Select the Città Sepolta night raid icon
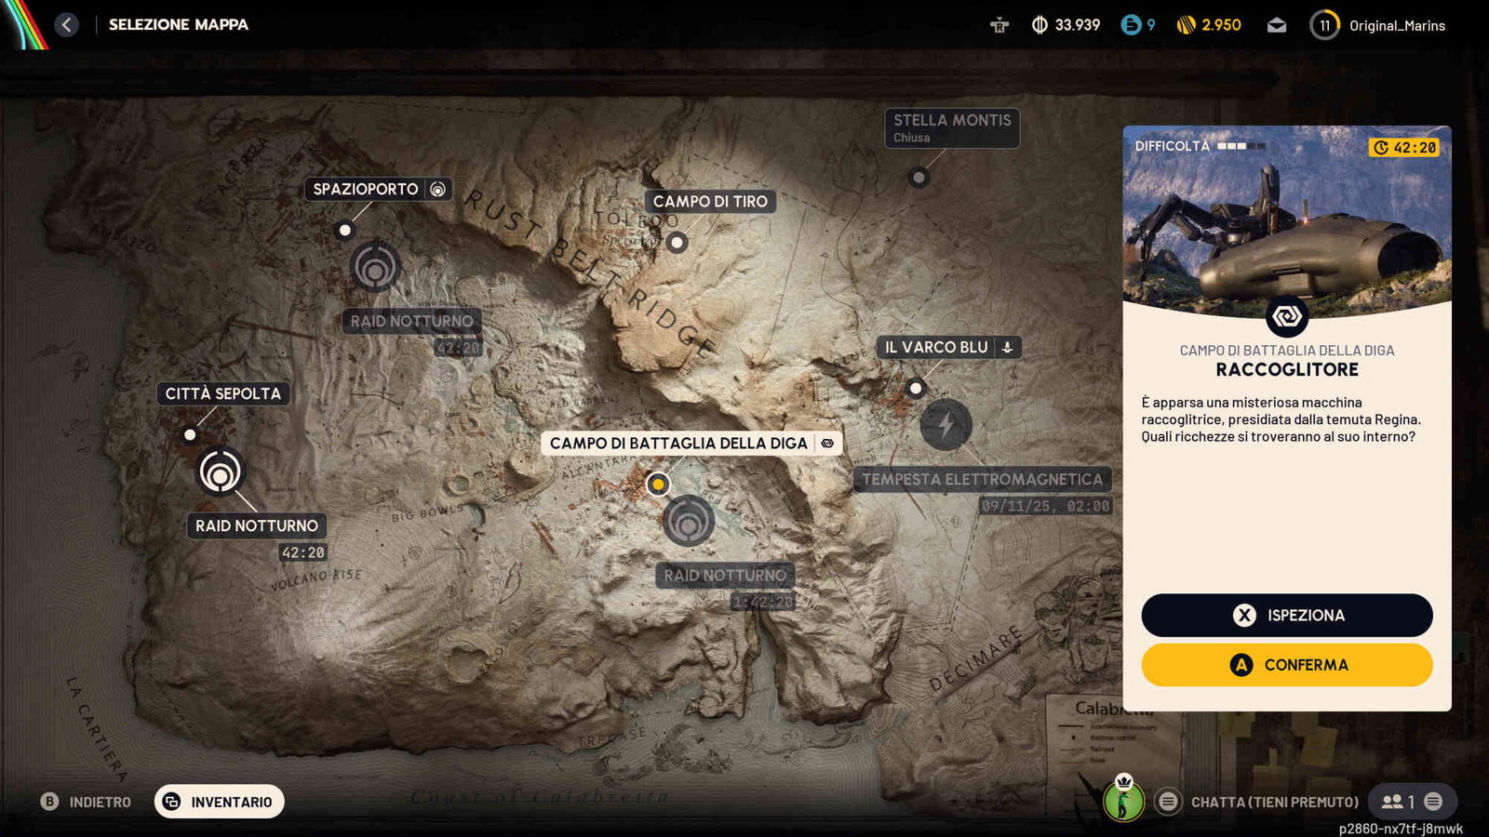The image size is (1489, 837). click(221, 472)
